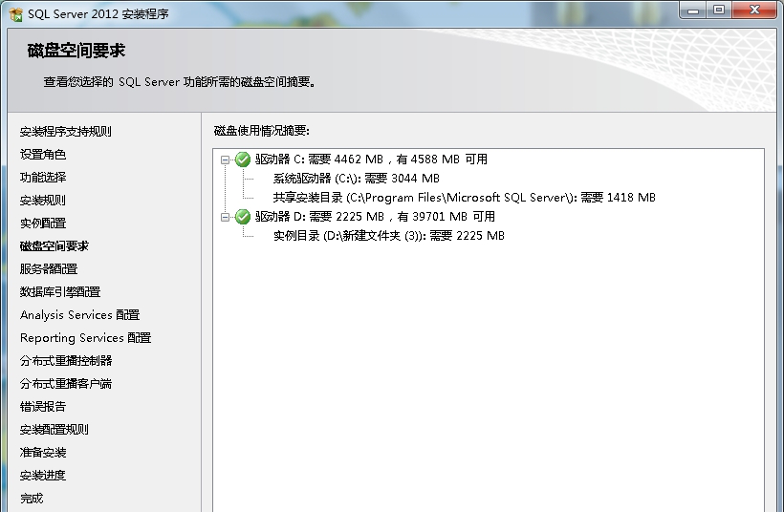
Task: Go to the 安装规则 step
Action: [x=43, y=201]
